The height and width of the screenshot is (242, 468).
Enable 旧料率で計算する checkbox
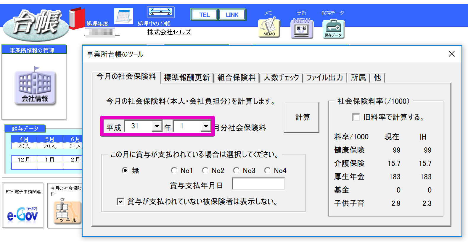tap(356, 117)
